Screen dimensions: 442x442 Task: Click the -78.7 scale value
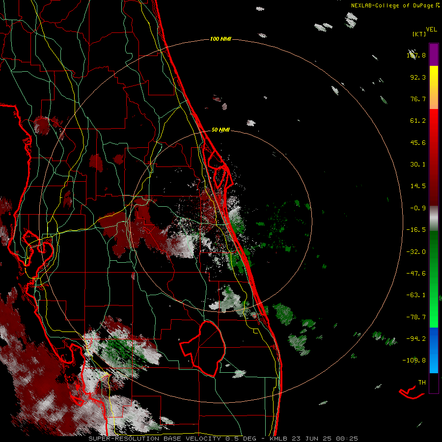(416, 317)
